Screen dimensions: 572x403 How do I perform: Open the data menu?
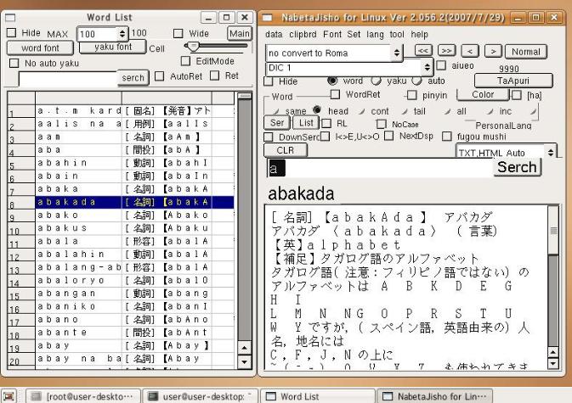(x=274, y=34)
